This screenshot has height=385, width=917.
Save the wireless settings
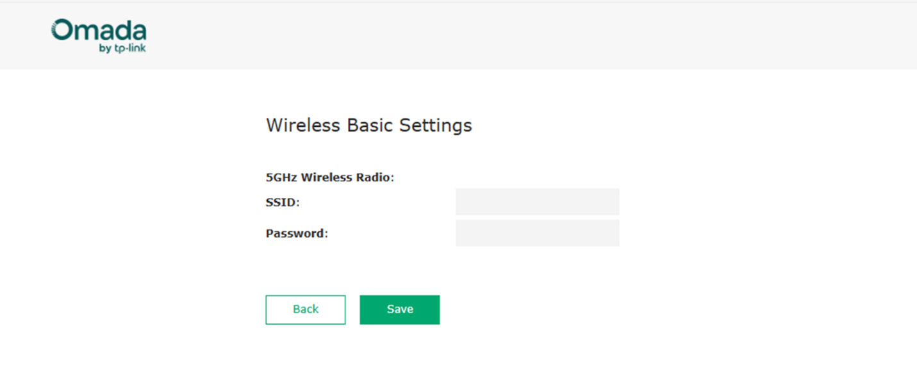(399, 309)
